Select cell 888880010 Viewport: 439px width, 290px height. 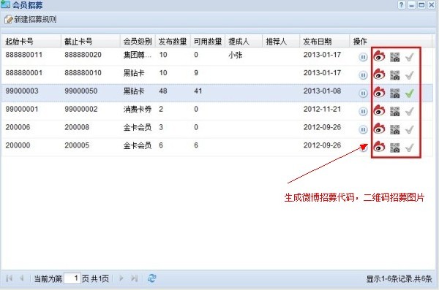(83, 73)
